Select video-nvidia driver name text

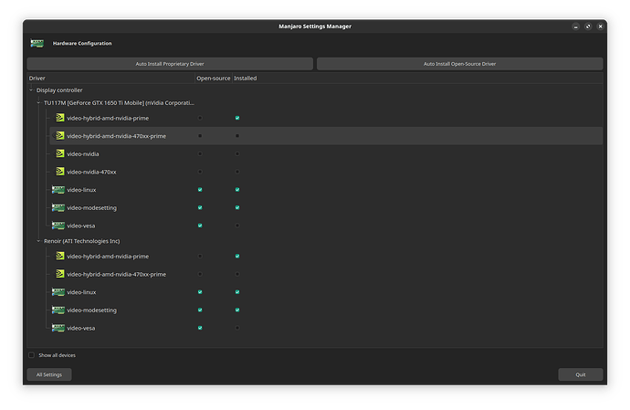(83, 154)
